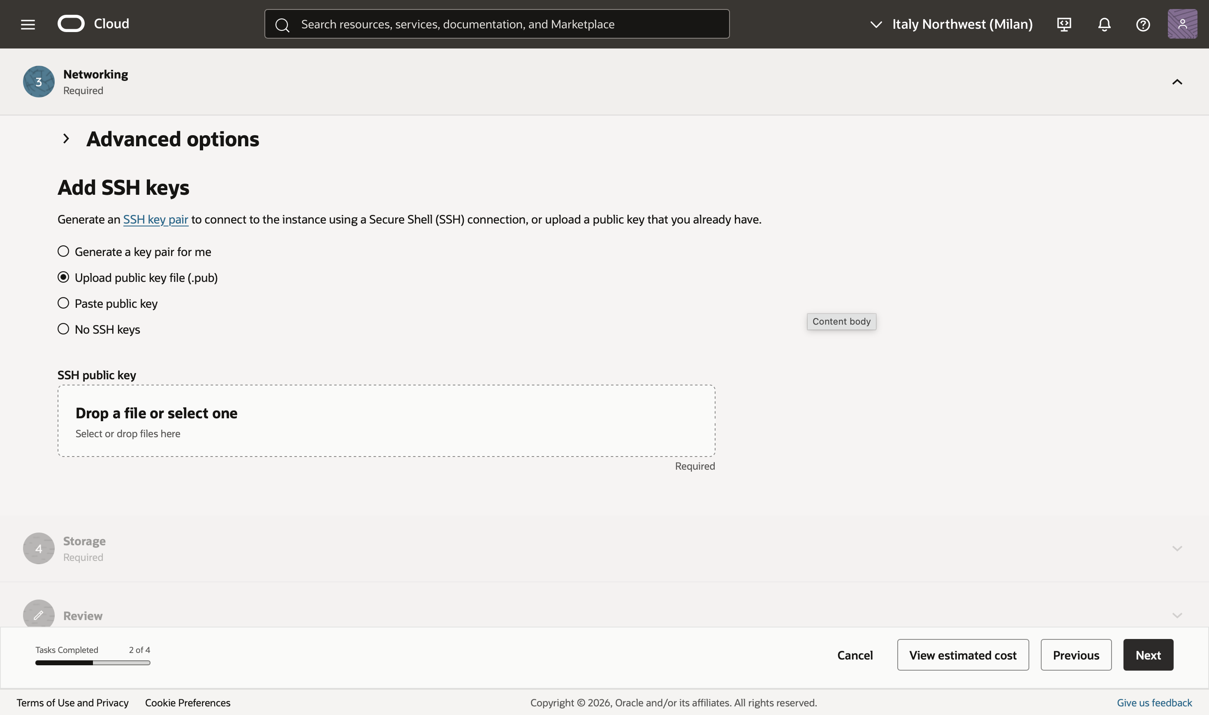
Task: Open the user profile avatar
Action: point(1182,24)
